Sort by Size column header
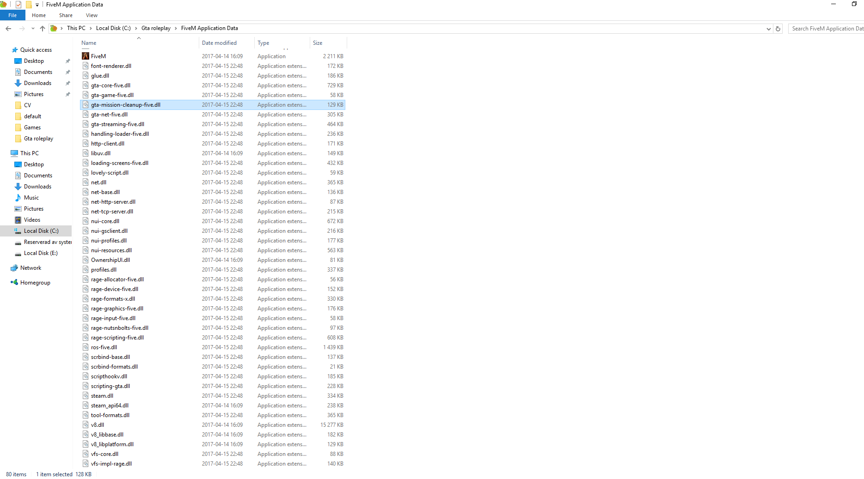This screenshot has width=864, height=479. coord(318,43)
